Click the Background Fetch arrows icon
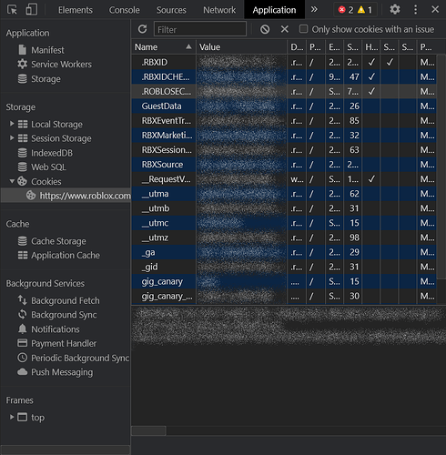The width and height of the screenshot is (446, 455). pos(22,300)
